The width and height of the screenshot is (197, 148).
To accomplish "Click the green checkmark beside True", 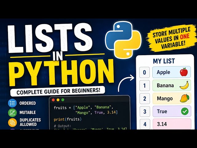I will point(185,111).
